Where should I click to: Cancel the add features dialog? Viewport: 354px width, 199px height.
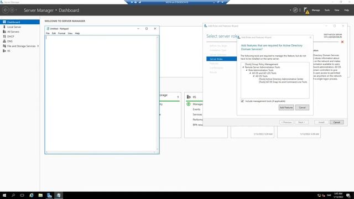[302, 108]
